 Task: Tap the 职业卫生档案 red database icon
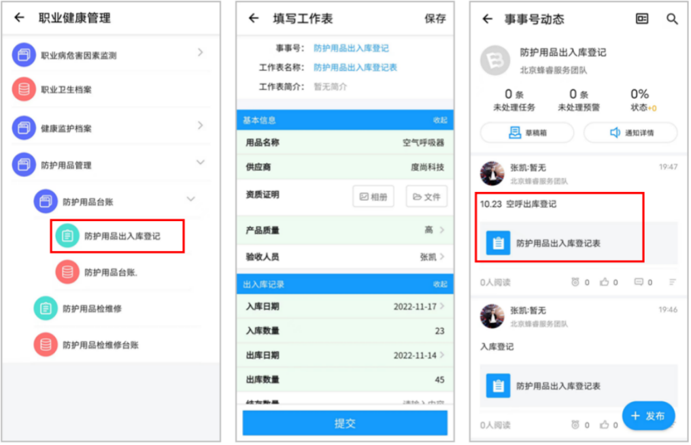(x=24, y=90)
